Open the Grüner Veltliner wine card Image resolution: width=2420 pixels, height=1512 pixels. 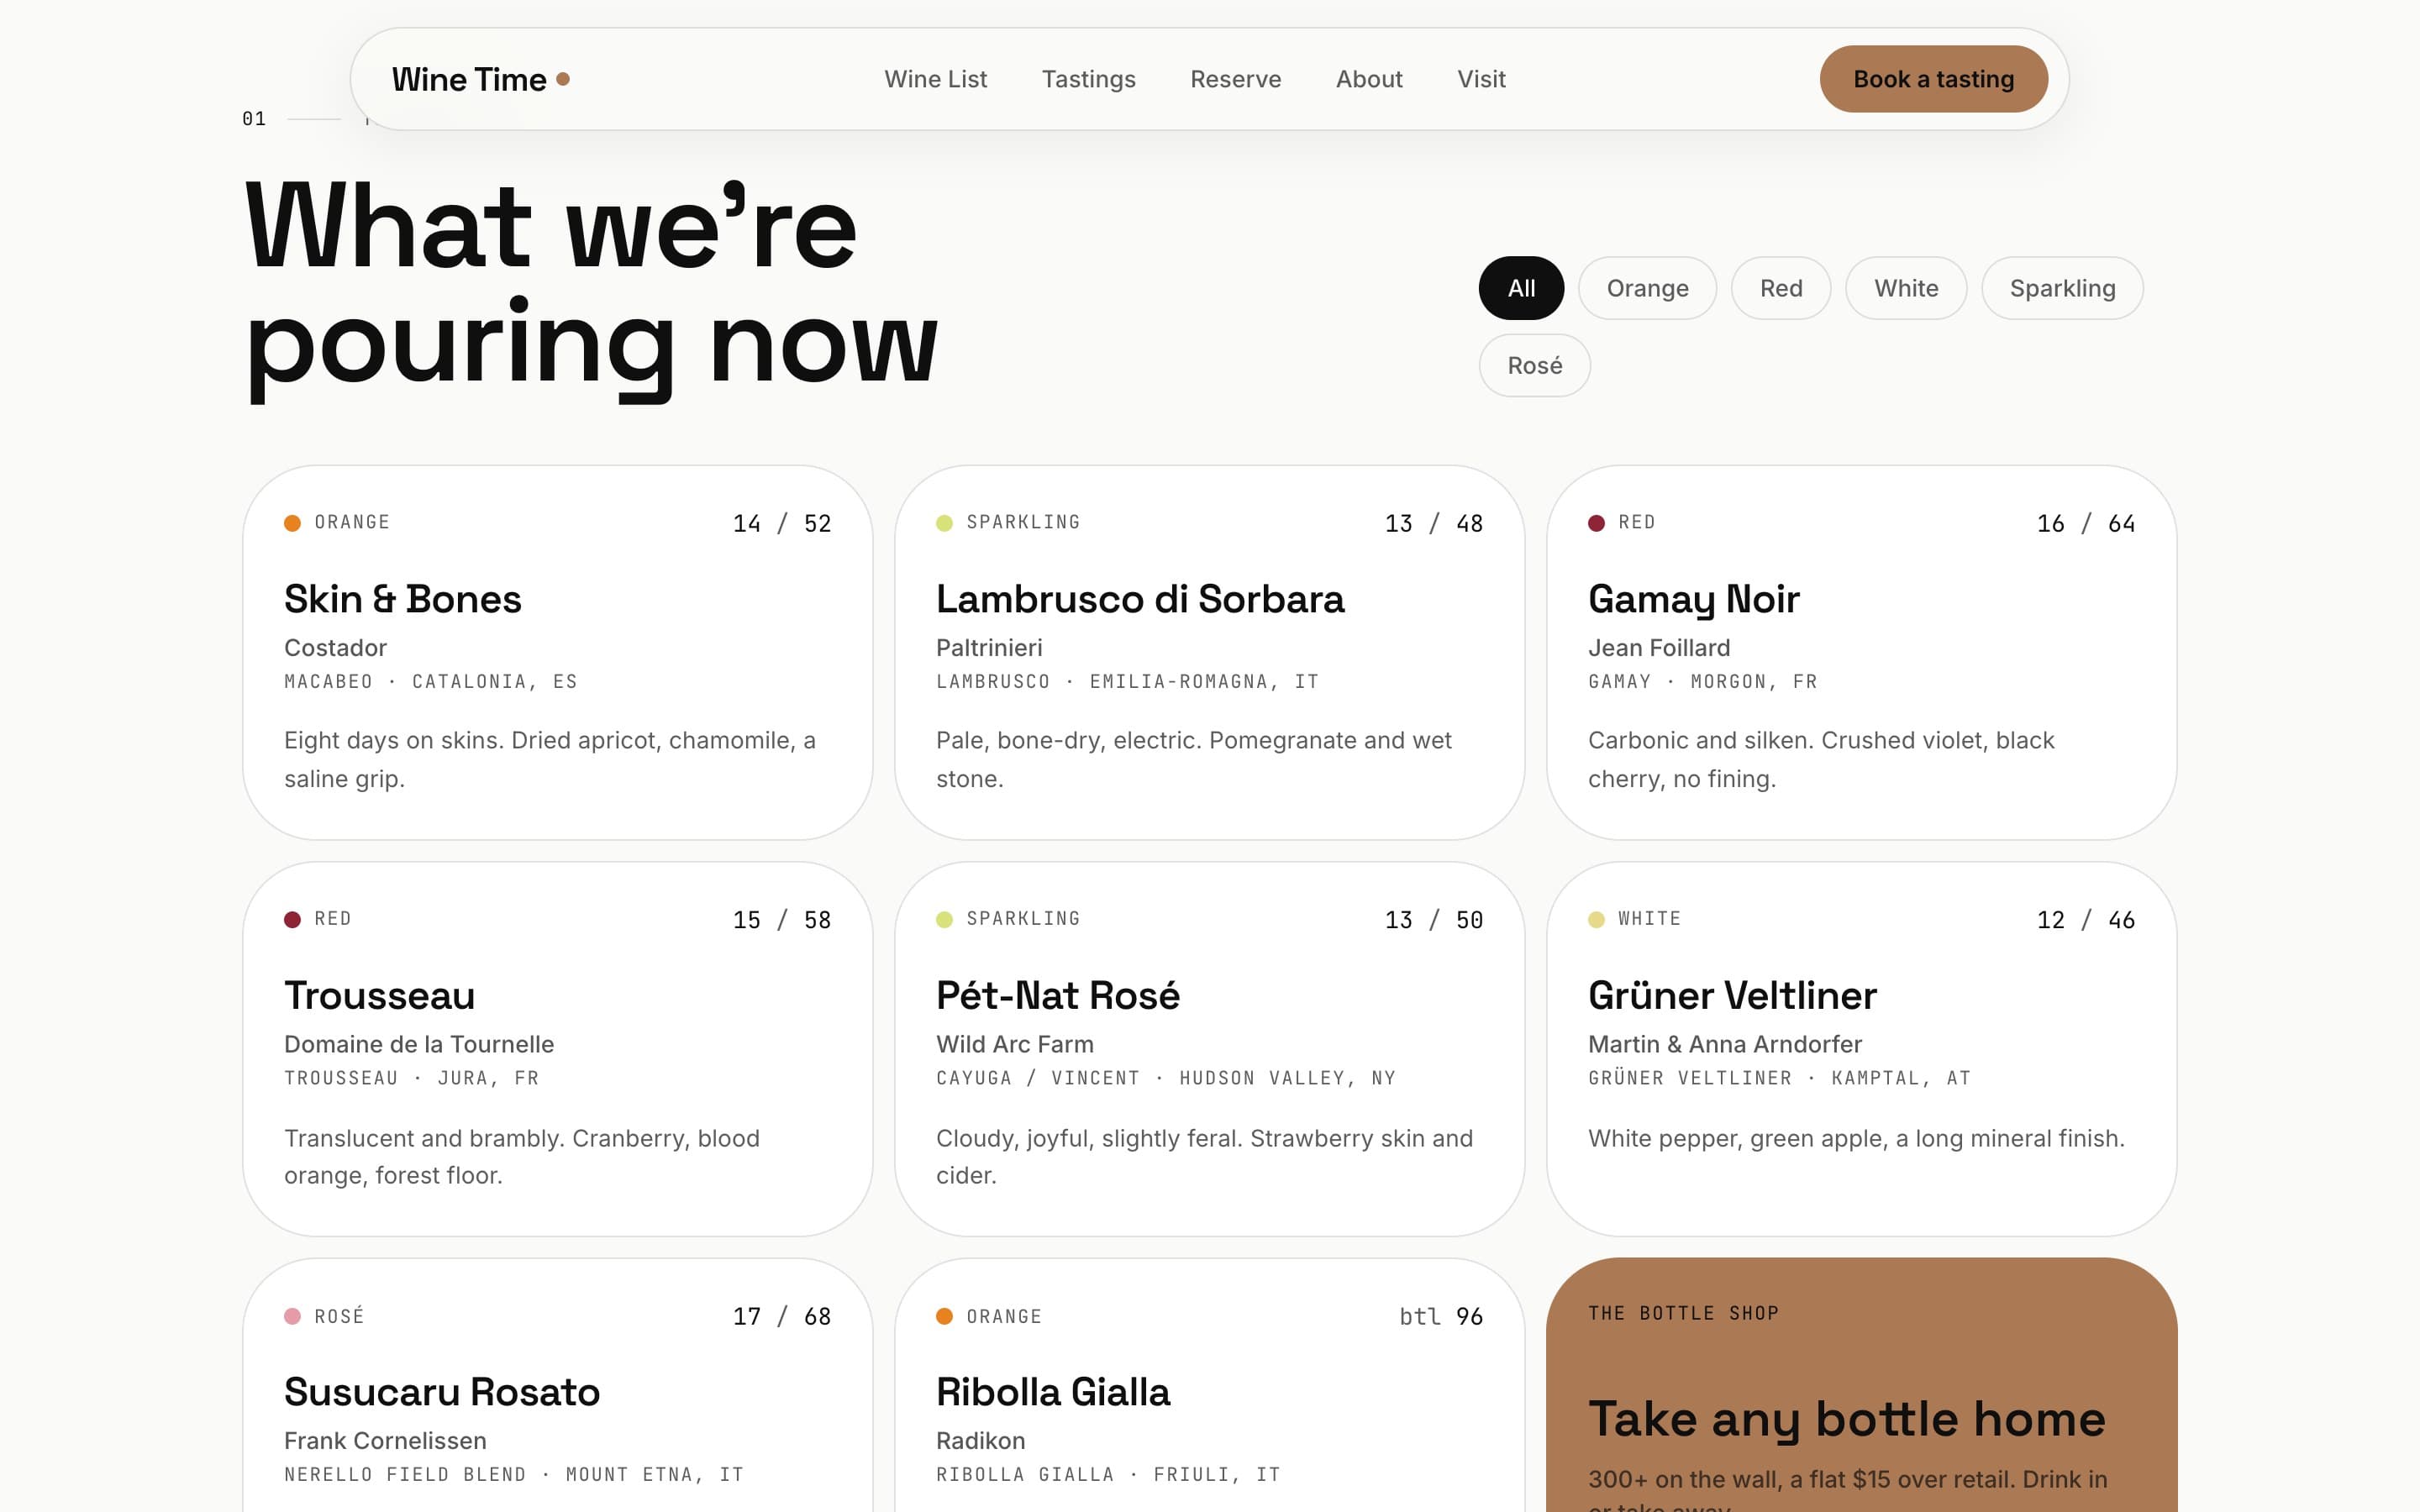(x=1861, y=1049)
